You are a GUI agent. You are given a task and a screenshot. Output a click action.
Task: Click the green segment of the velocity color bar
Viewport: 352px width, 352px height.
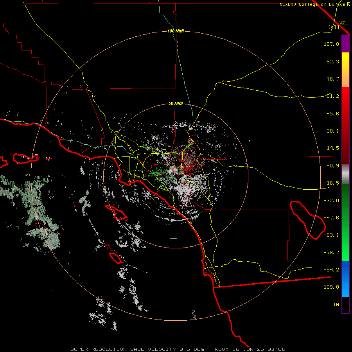[x=345, y=222]
